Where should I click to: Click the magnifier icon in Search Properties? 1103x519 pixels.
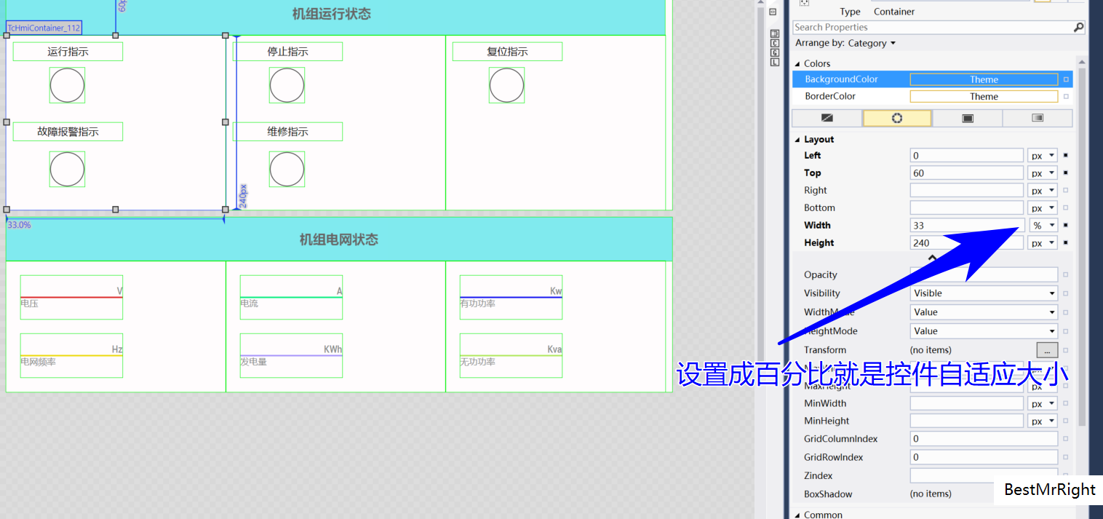pos(1078,26)
